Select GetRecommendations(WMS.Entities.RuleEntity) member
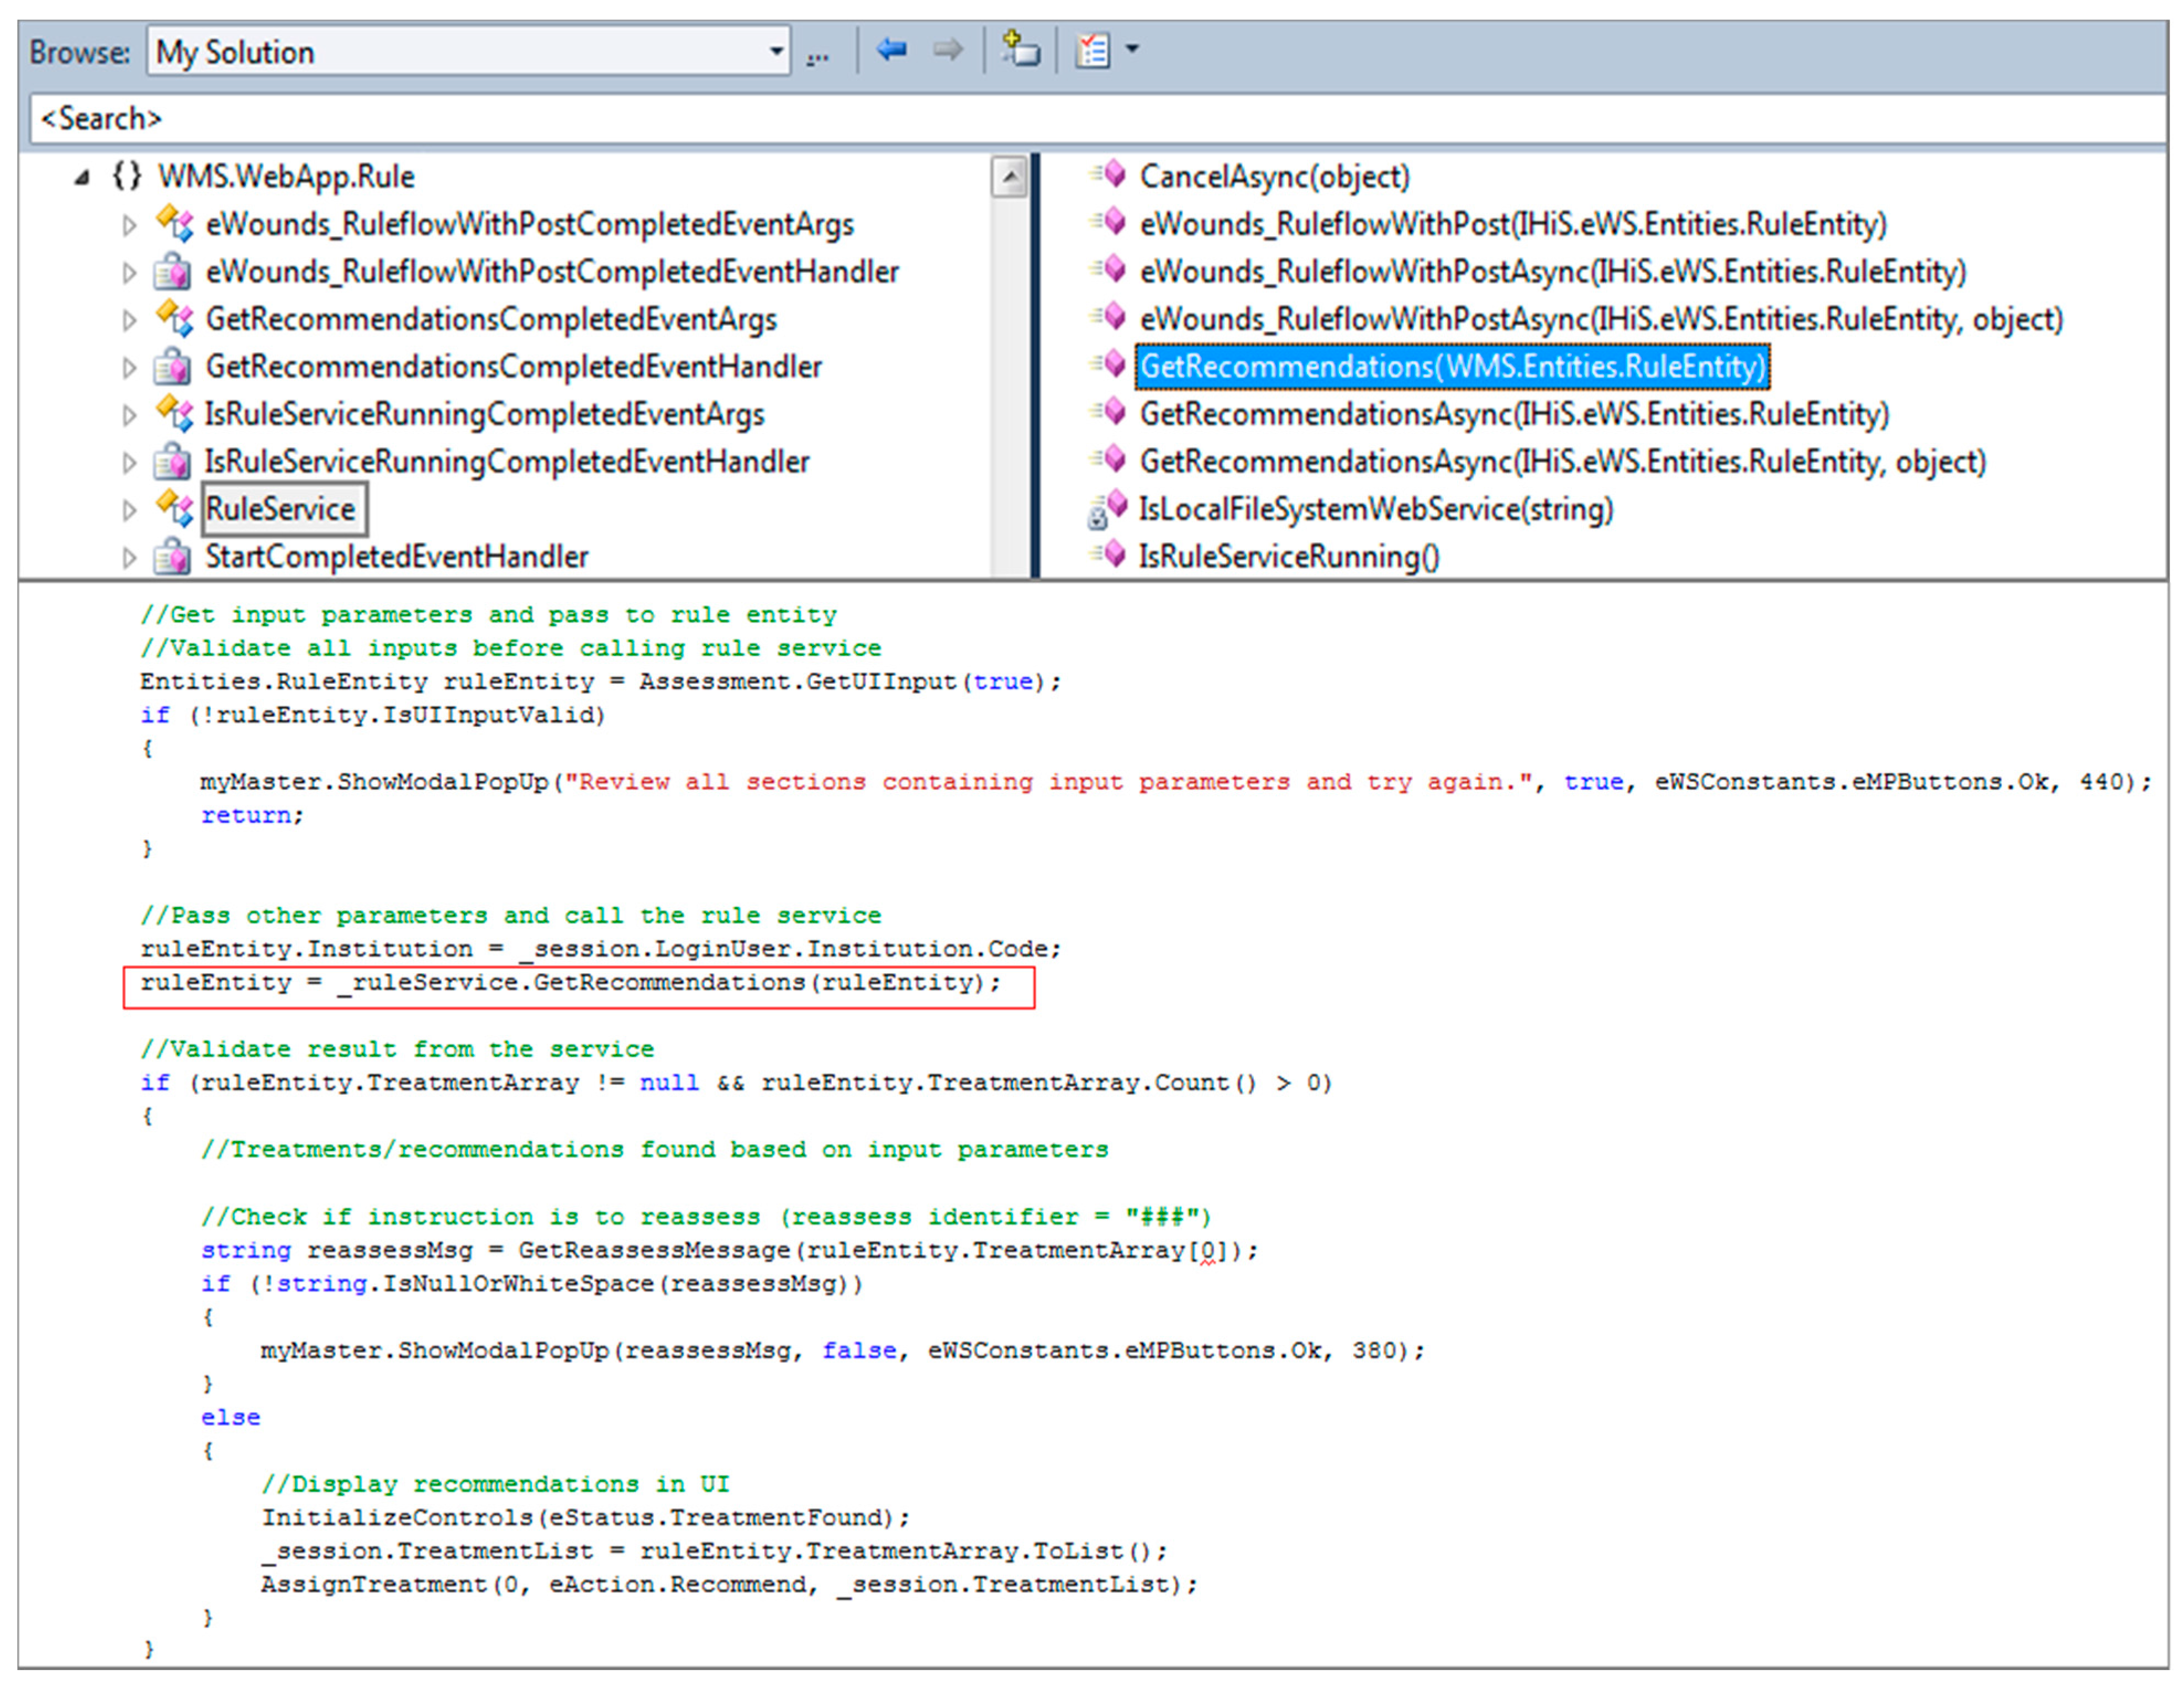 [1452, 367]
